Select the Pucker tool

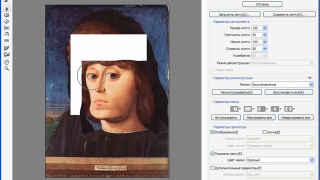6,15
